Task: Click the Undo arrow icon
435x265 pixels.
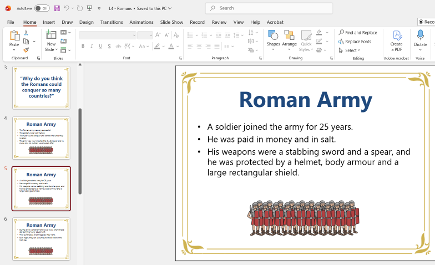Action: pyautogui.click(x=67, y=8)
